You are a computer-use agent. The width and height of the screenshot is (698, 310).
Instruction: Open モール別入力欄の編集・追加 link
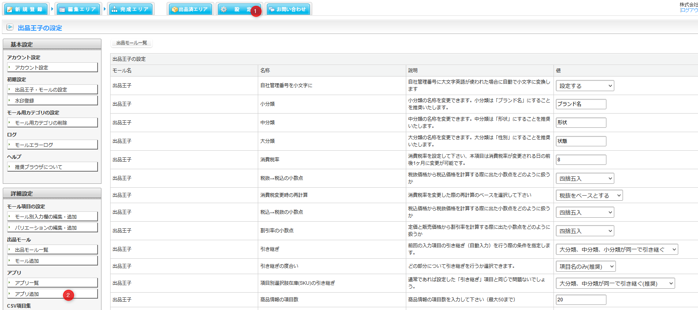click(53, 217)
